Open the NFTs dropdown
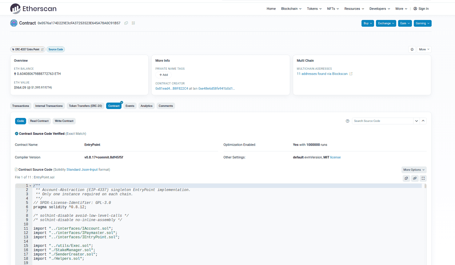The height and width of the screenshot is (265, 455). tap(333, 9)
